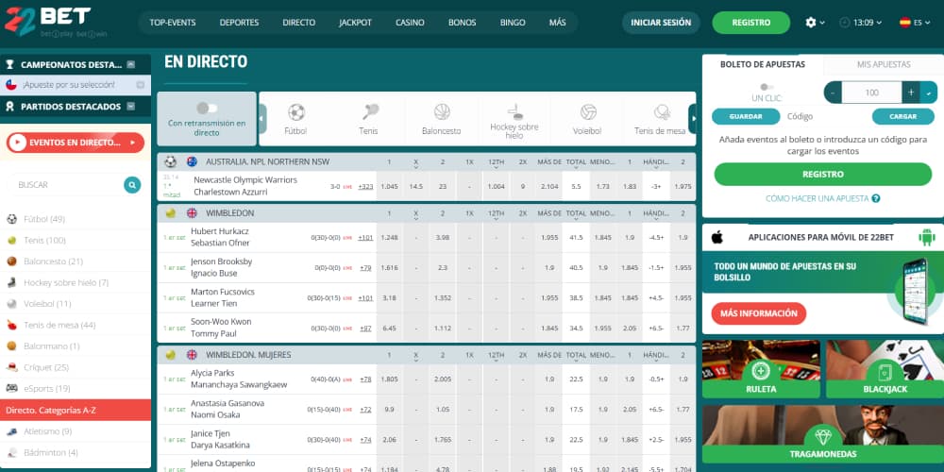
Task: Click Más Información button
Action: pos(759,313)
